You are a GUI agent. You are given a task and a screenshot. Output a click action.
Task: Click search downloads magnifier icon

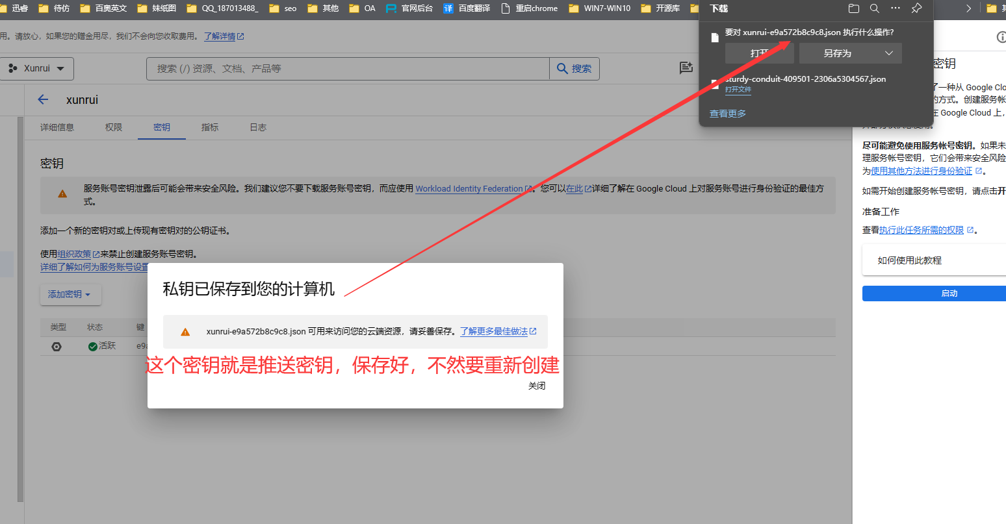(875, 8)
